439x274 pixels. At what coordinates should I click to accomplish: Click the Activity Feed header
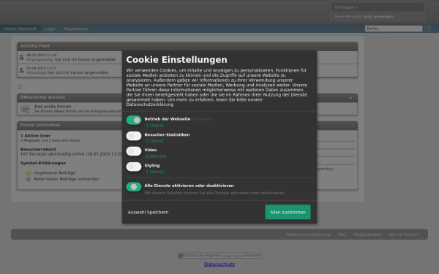point(187,46)
